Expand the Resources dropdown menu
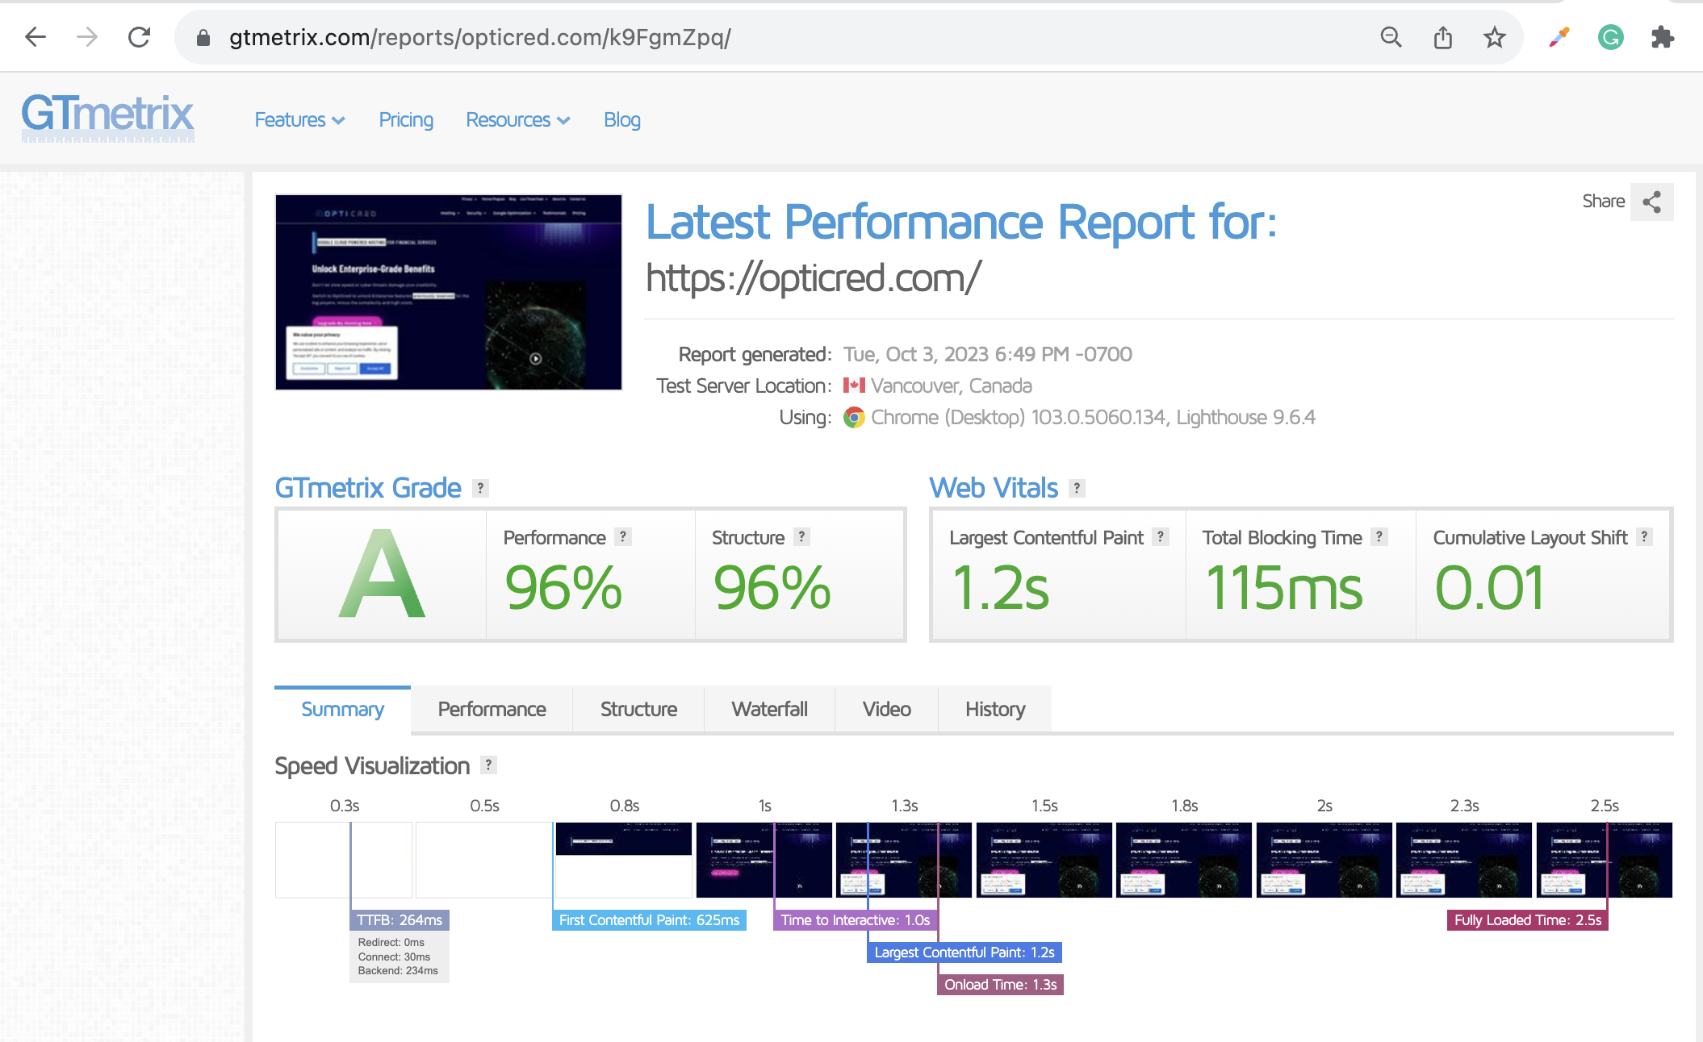The width and height of the screenshot is (1703, 1042). click(517, 120)
